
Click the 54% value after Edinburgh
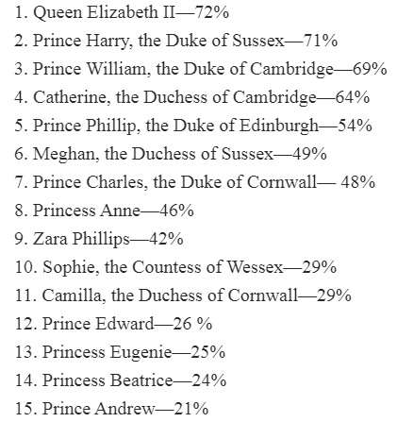pyautogui.click(x=356, y=127)
